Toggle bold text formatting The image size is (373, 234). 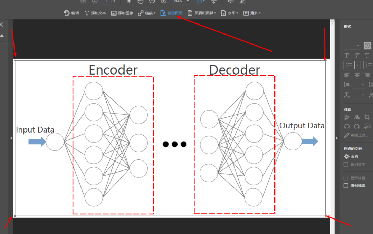[347, 56]
